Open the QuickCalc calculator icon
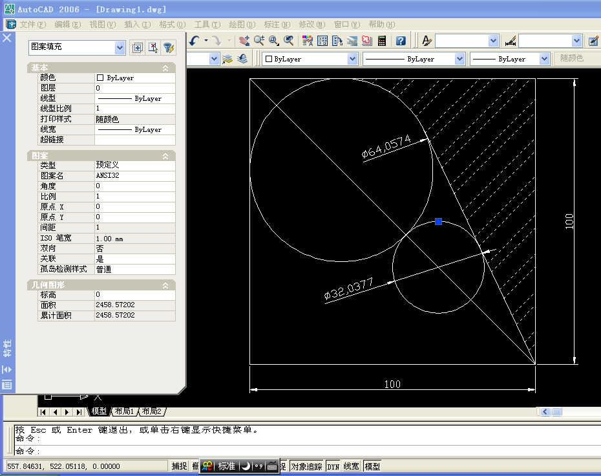The width and height of the screenshot is (601, 476). [x=382, y=40]
